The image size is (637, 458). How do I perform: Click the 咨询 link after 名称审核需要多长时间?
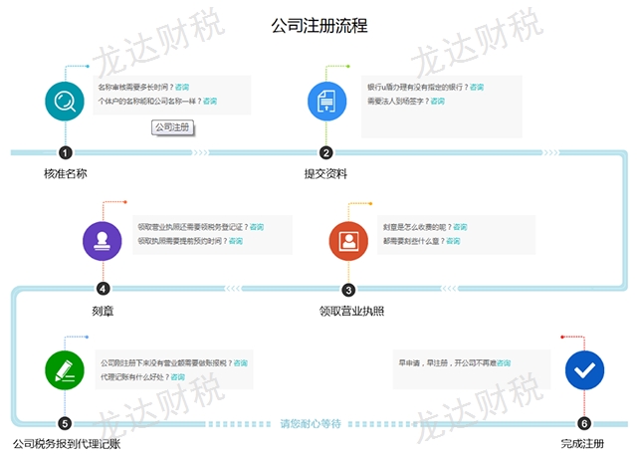tap(182, 87)
